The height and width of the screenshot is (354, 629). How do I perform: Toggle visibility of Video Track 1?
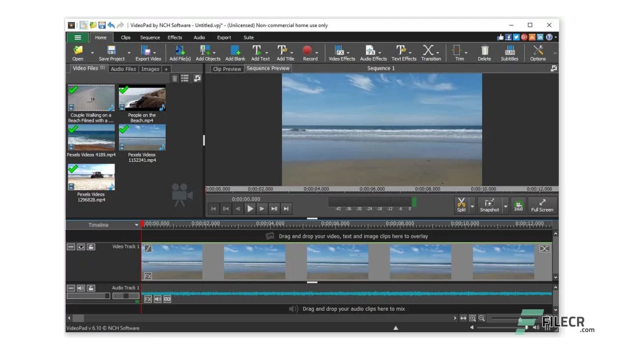[x=81, y=247]
